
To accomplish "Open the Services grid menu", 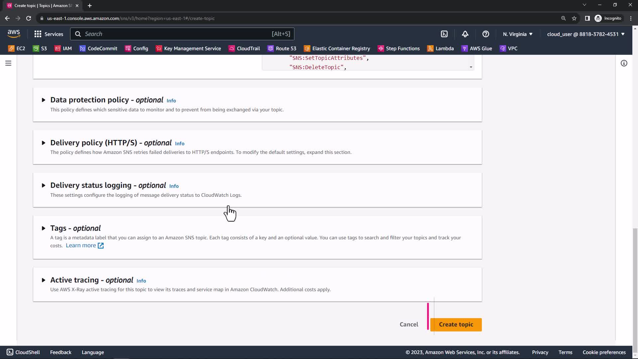I will pos(49,34).
